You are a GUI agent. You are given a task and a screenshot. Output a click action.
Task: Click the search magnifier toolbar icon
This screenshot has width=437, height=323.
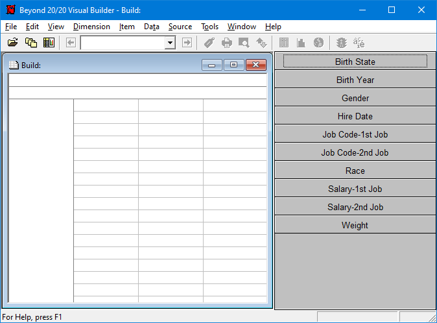pos(244,43)
